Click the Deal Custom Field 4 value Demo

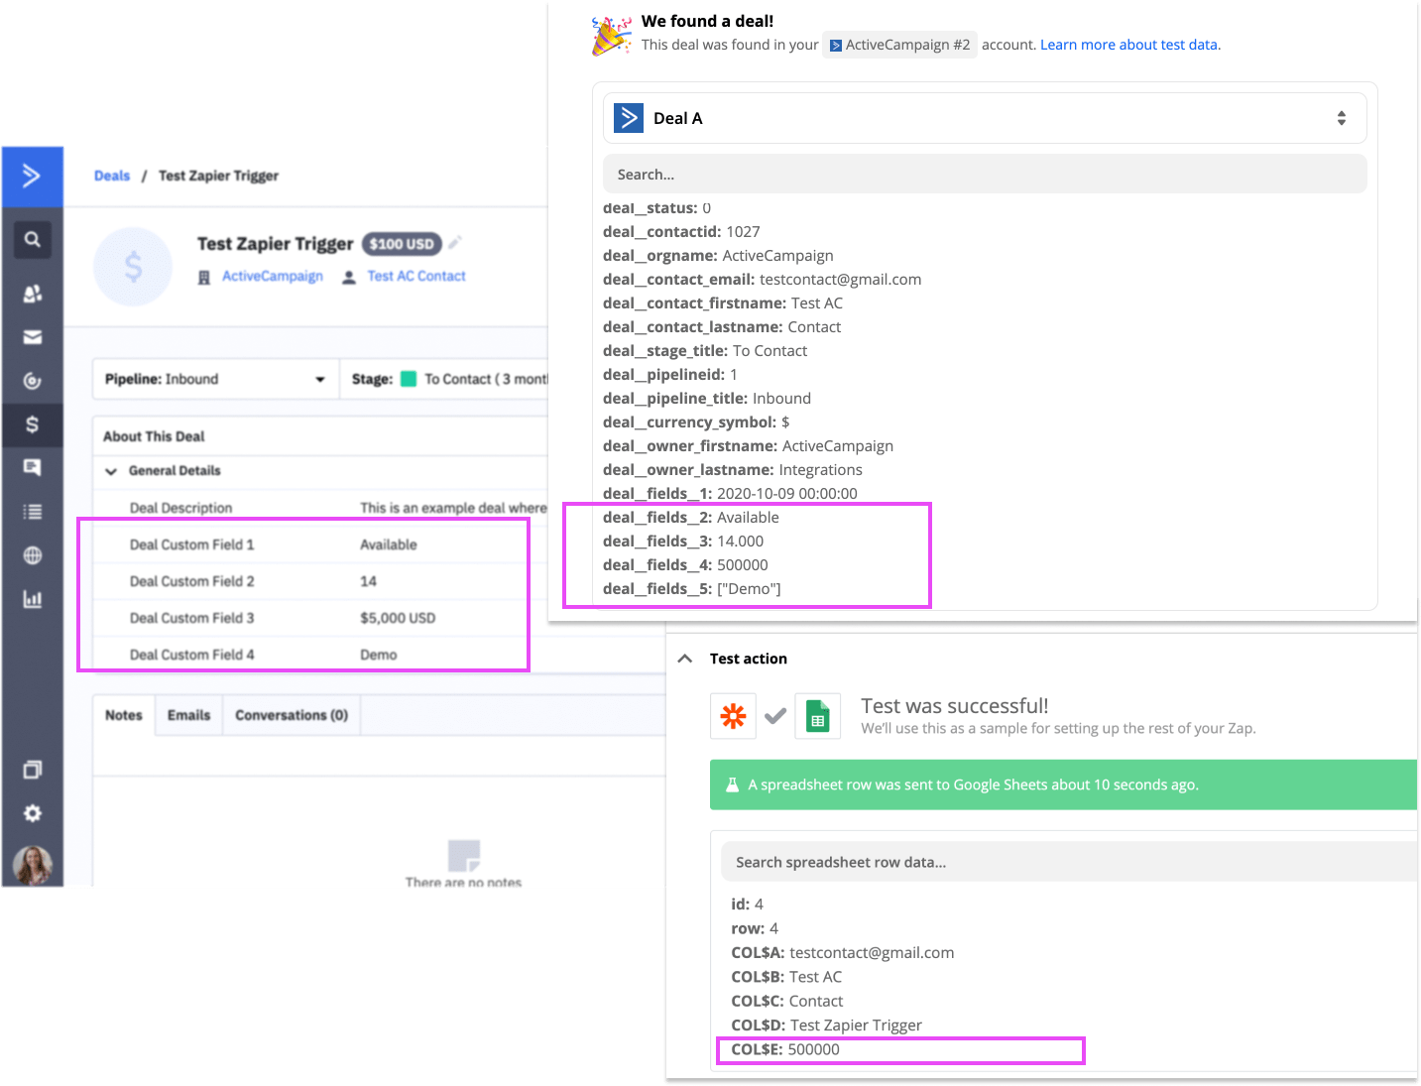[x=379, y=655]
